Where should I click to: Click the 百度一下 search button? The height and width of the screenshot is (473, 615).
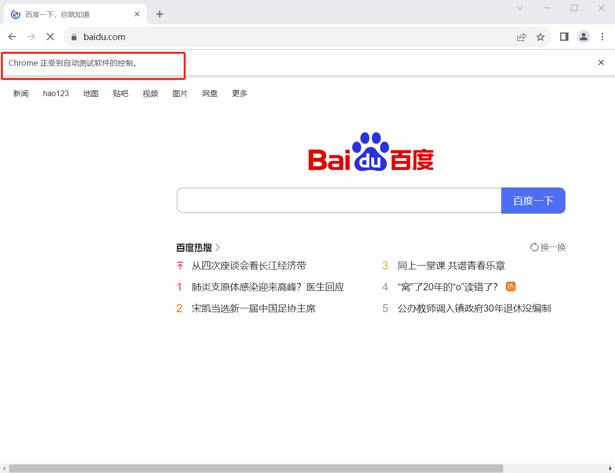point(533,200)
